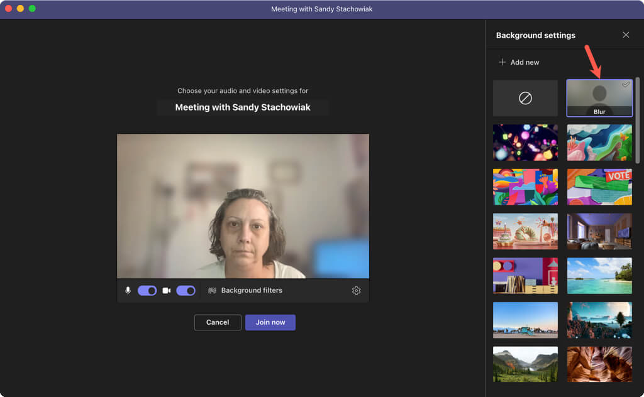The height and width of the screenshot is (397, 644).
Task: Click Add new background option
Action: tap(519, 62)
